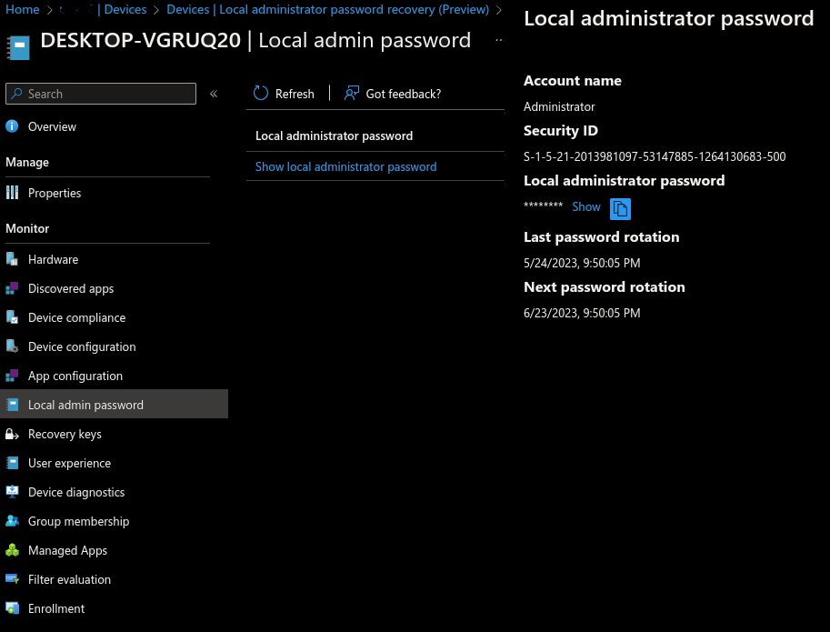Click the Got feedback person icon
The image size is (830, 632).
pyautogui.click(x=352, y=93)
